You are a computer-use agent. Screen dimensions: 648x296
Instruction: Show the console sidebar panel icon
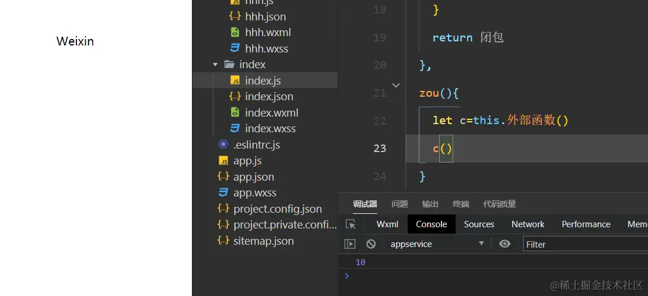[x=350, y=244]
